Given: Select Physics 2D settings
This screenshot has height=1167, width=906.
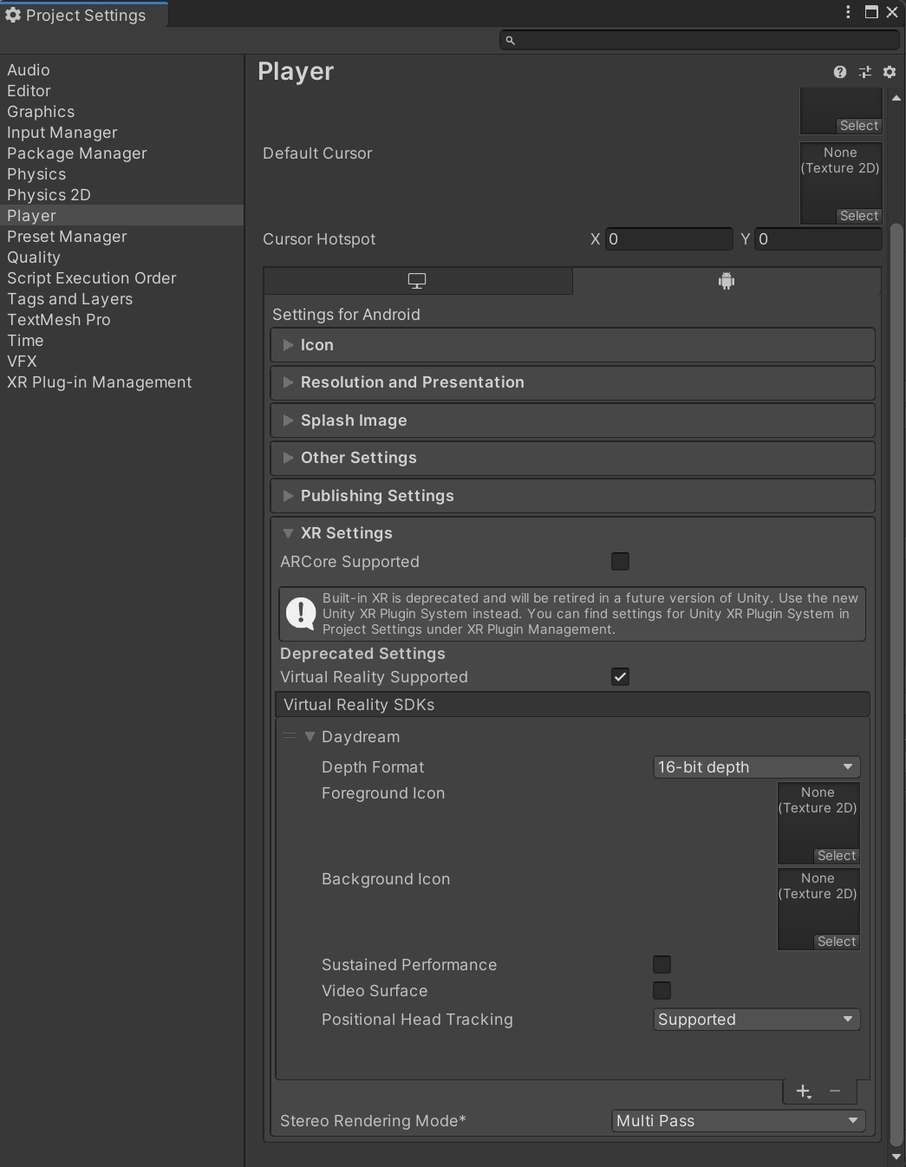Looking at the screenshot, I should click(121, 195).
